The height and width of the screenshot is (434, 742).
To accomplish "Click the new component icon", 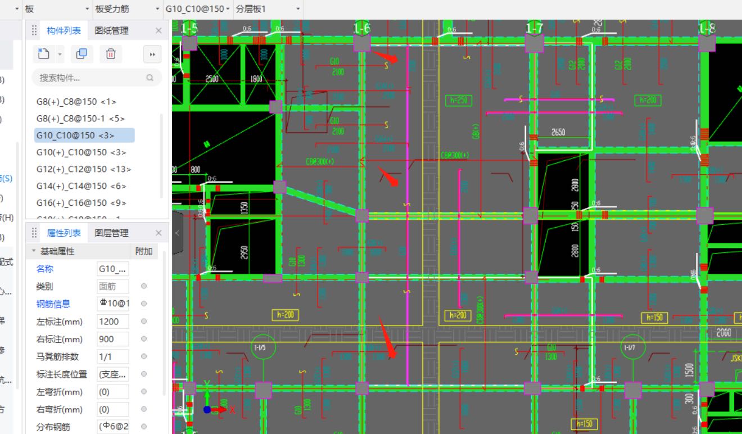I will pyautogui.click(x=44, y=54).
